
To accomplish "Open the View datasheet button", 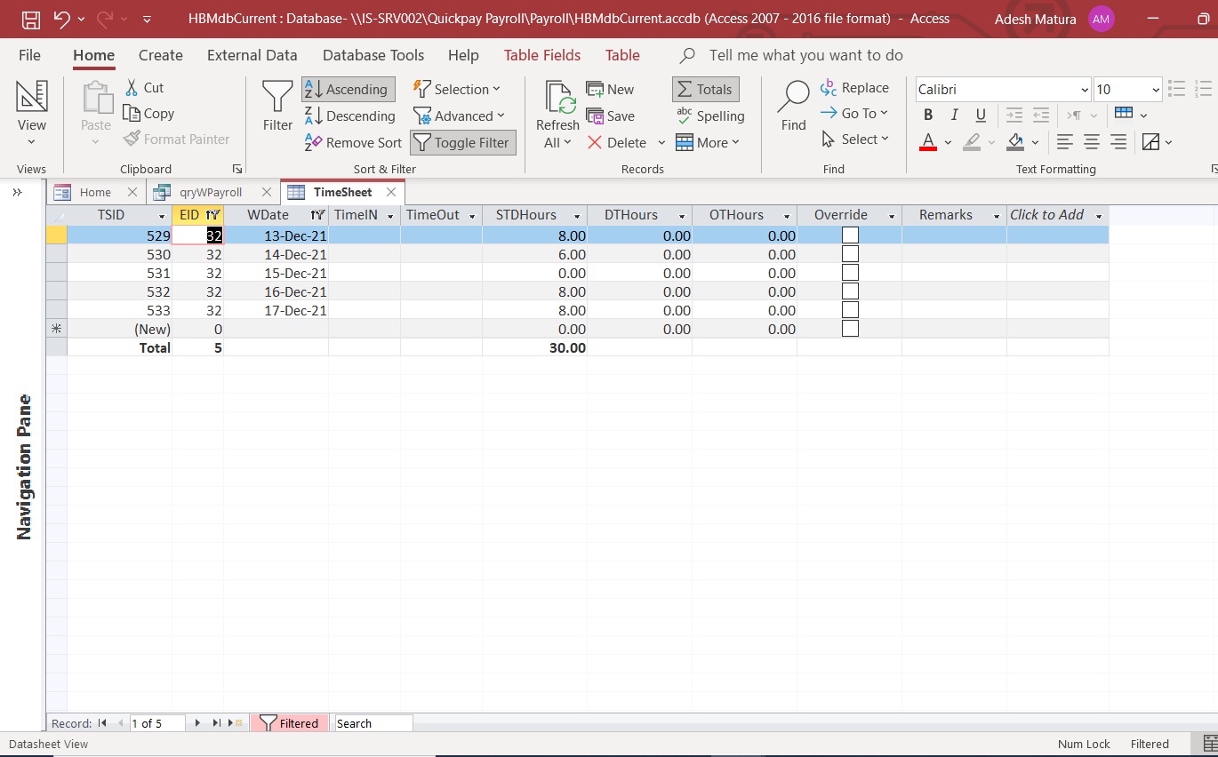I will 31,114.
